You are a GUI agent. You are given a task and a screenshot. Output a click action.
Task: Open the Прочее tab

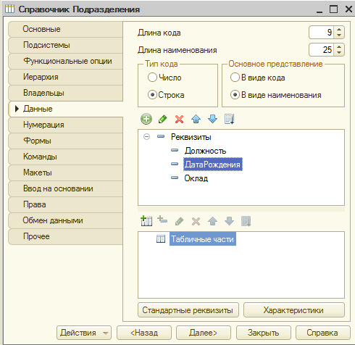[65, 236]
